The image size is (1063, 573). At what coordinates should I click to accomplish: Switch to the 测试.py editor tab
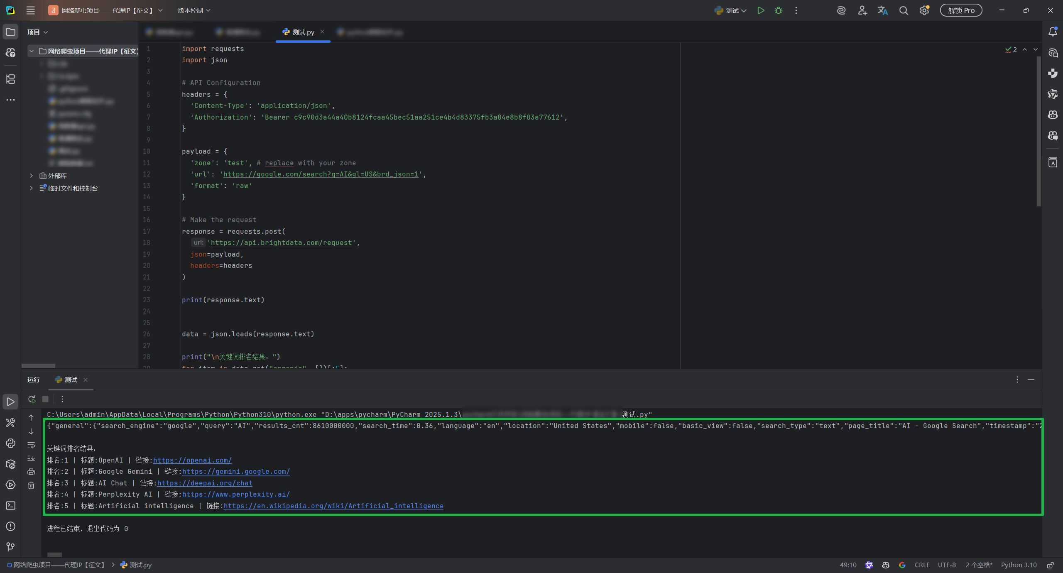(x=303, y=32)
